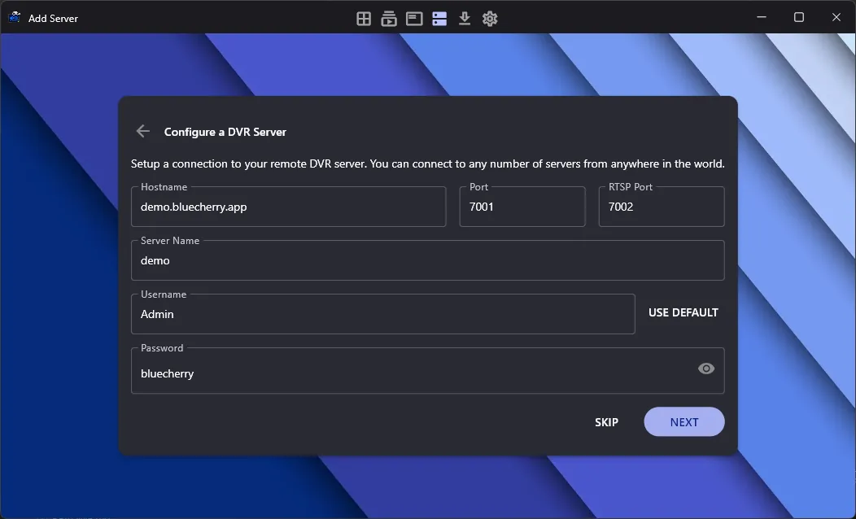Focus the Username field containing Admin

tap(383, 314)
